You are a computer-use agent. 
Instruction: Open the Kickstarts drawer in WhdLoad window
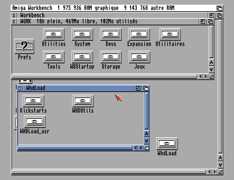pyautogui.click(x=33, y=101)
